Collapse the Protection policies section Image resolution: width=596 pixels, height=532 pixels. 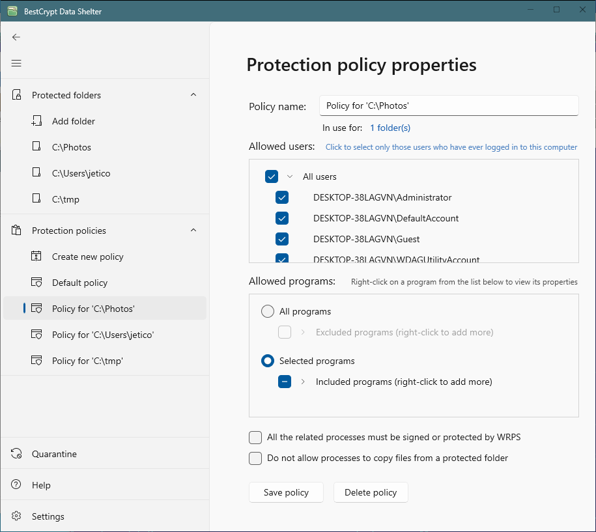click(x=193, y=231)
